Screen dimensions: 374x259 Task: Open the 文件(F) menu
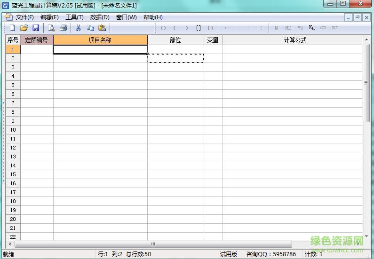coord(24,17)
